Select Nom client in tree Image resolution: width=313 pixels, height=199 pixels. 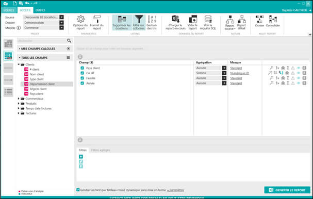pyautogui.click(x=37, y=74)
